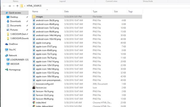Image resolution: width=190 pixels, height=107 pixels.
Task: Click the OneDrive cloud icon
Action: click(x=7, y=44)
